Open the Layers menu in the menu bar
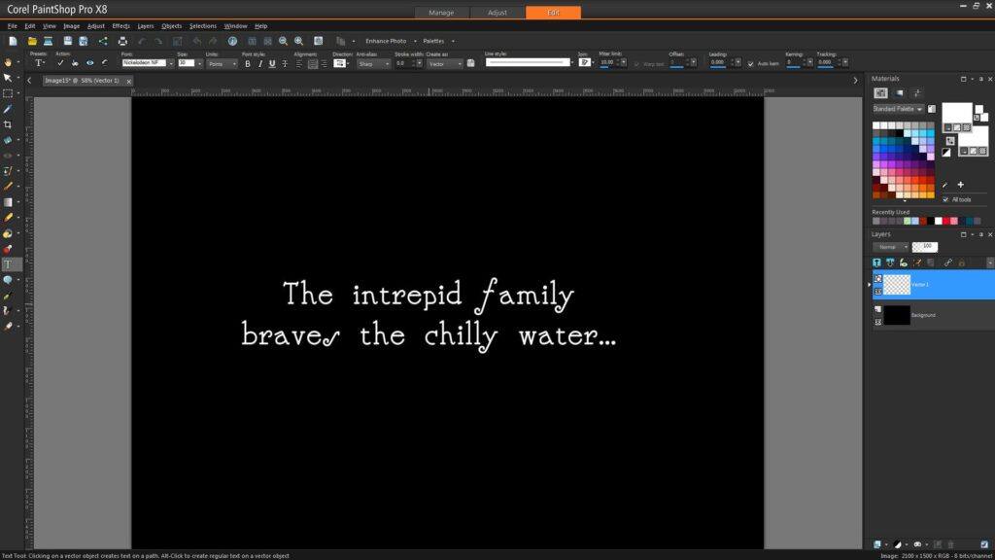The image size is (995, 560). click(144, 26)
